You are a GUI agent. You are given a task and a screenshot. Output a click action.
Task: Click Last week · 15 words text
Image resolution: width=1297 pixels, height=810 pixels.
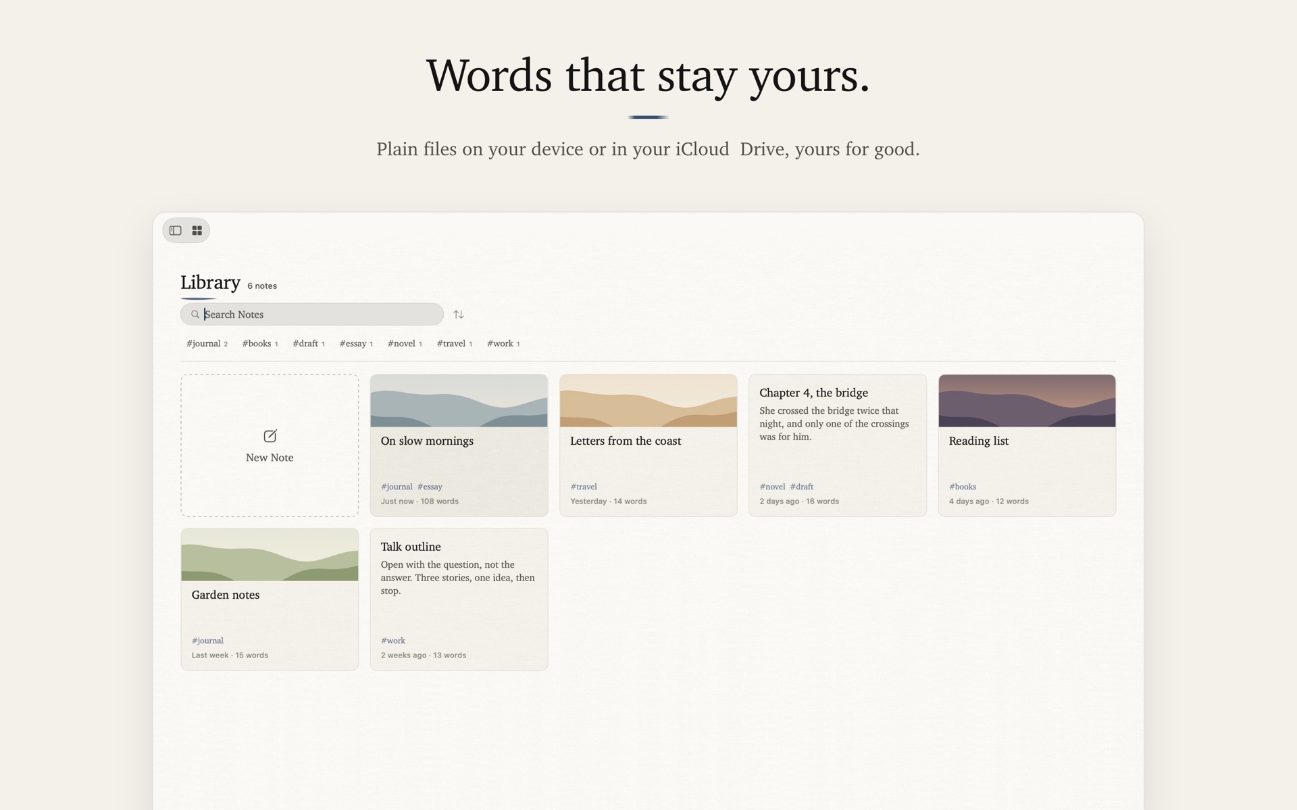pos(230,655)
